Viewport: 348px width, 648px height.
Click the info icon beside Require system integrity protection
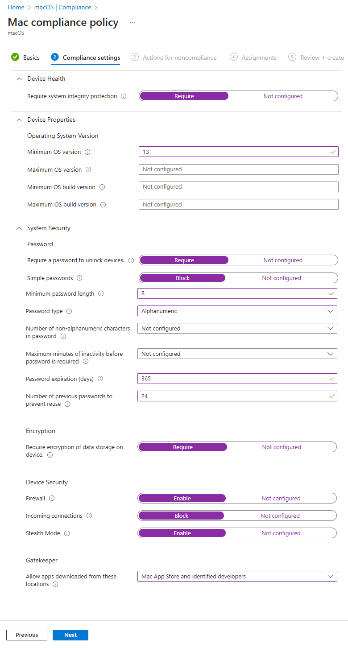click(x=124, y=96)
